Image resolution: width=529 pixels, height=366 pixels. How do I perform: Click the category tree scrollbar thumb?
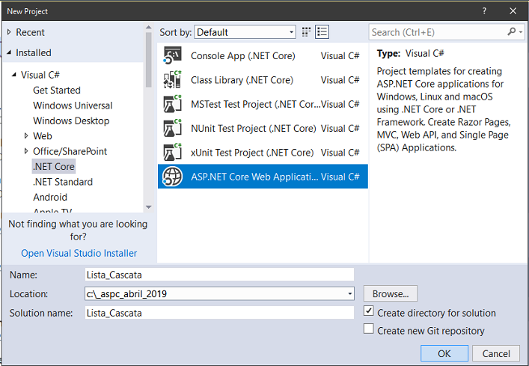click(x=148, y=60)
